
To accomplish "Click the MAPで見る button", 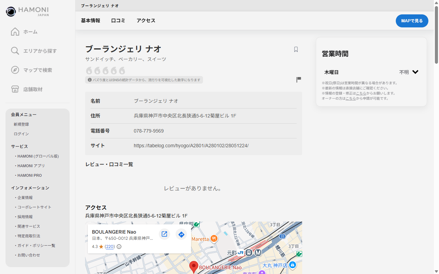I will (412, 21).
